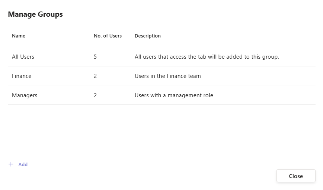Click the user count 5 for All Users
This screenshot has width=323, height=190.
click(x=95, y=57)
